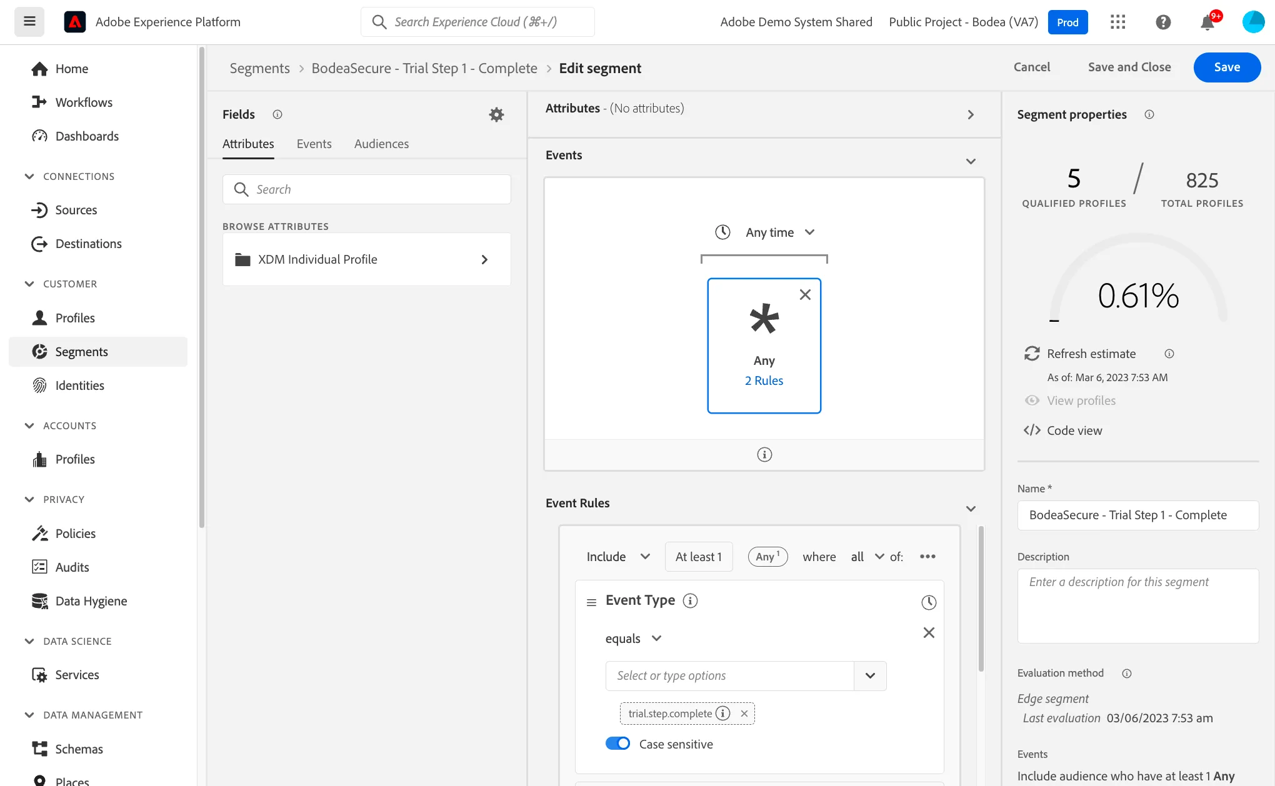Collapse the Event Rules section
The width and height of the screenshot is (1275, 786).
point(971,509)
